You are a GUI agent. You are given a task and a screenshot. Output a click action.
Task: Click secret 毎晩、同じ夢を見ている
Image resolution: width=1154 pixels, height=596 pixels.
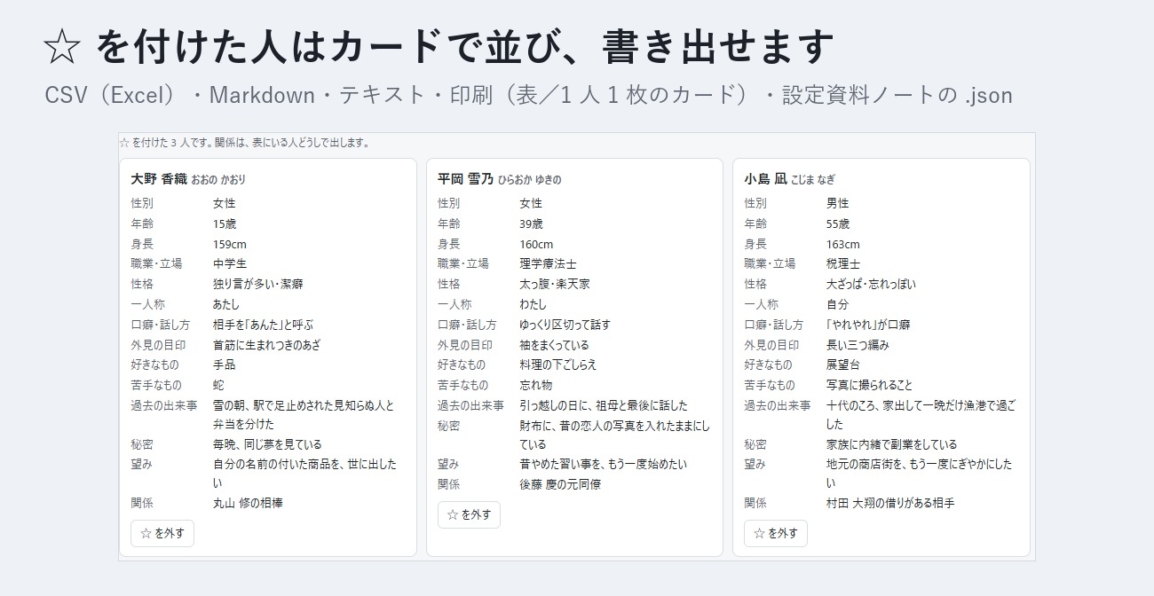click(267, 444)
